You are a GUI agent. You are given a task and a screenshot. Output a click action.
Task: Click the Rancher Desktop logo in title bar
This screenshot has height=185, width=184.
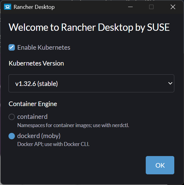tap(8, 7)
